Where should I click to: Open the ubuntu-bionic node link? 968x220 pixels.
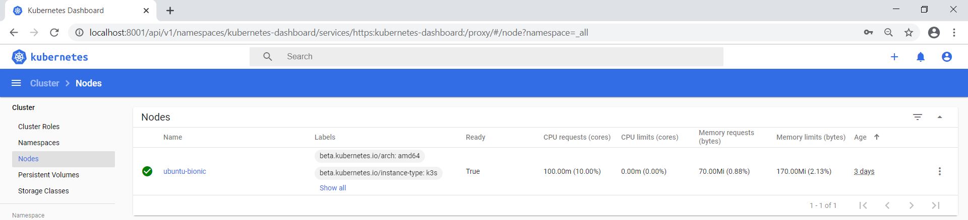coord(185,171)
